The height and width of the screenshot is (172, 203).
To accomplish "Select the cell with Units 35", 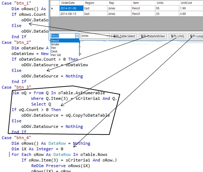I will tap(167, 14).
